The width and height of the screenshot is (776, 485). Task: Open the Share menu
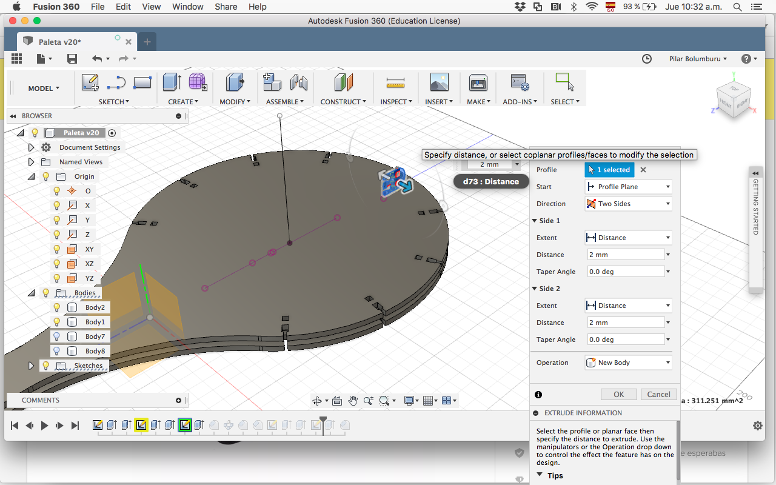(226, 7)
